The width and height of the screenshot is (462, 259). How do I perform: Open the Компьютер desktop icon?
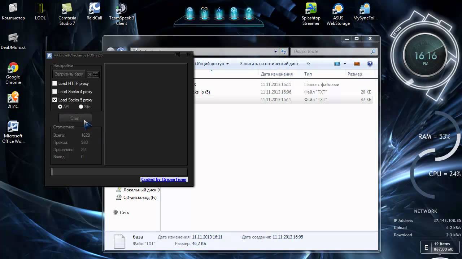[x=13, y=12]
